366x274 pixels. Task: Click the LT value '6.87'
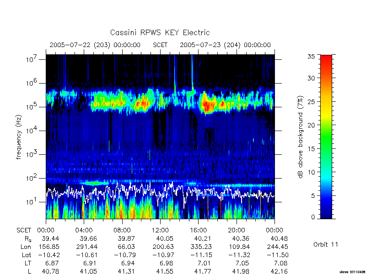pos(52,263)
